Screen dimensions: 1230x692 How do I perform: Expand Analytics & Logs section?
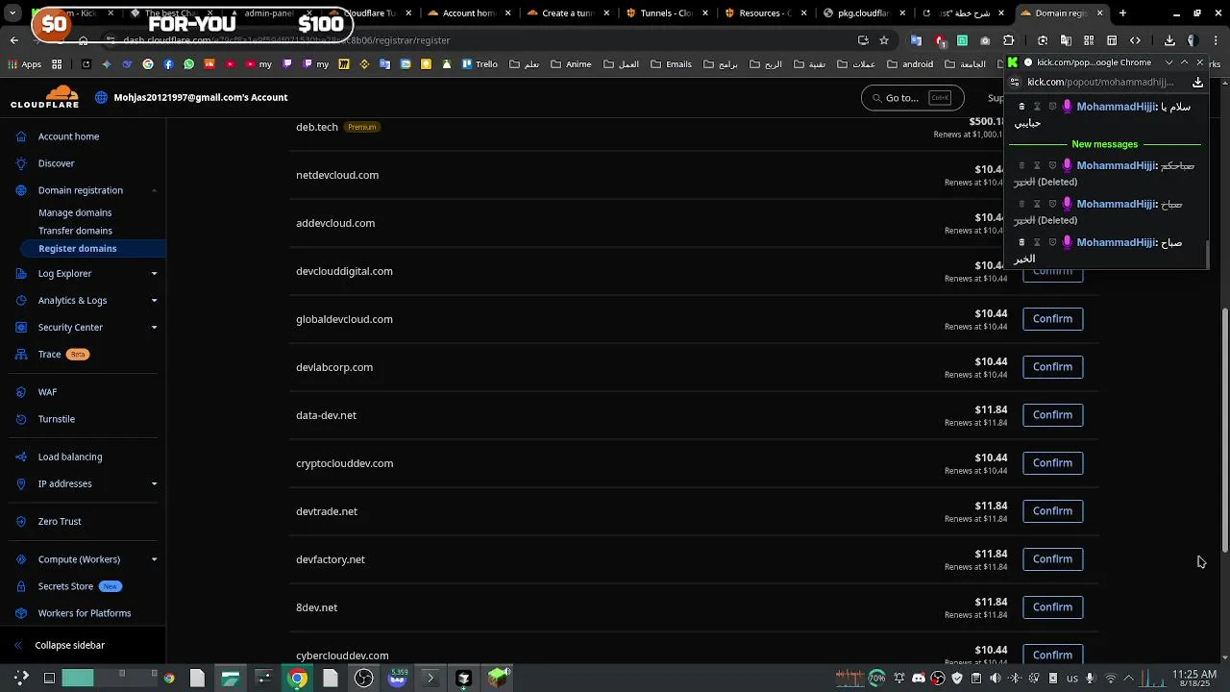pyautogui.click(x=154, y=301)
